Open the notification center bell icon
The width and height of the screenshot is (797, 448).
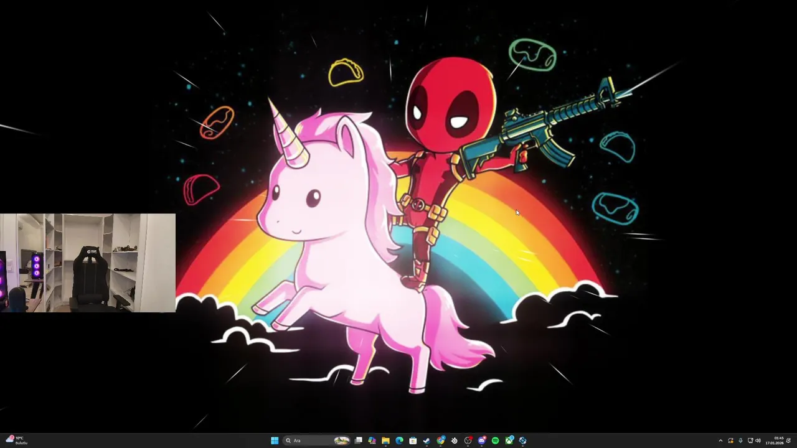tap(788, 441)
